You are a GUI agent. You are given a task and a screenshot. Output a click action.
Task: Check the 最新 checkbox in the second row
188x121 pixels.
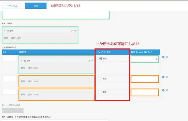100,79
